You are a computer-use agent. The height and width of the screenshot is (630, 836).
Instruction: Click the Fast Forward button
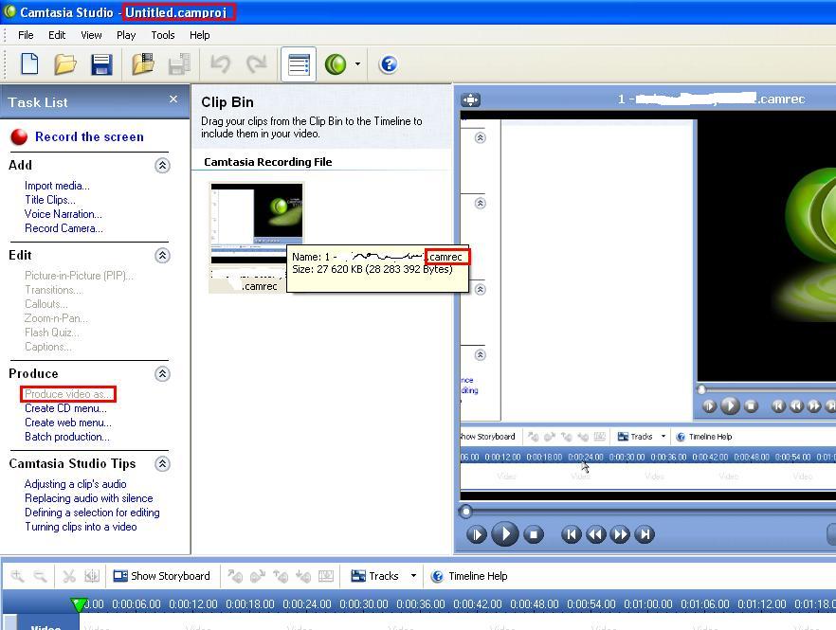[x=620, y=534]
